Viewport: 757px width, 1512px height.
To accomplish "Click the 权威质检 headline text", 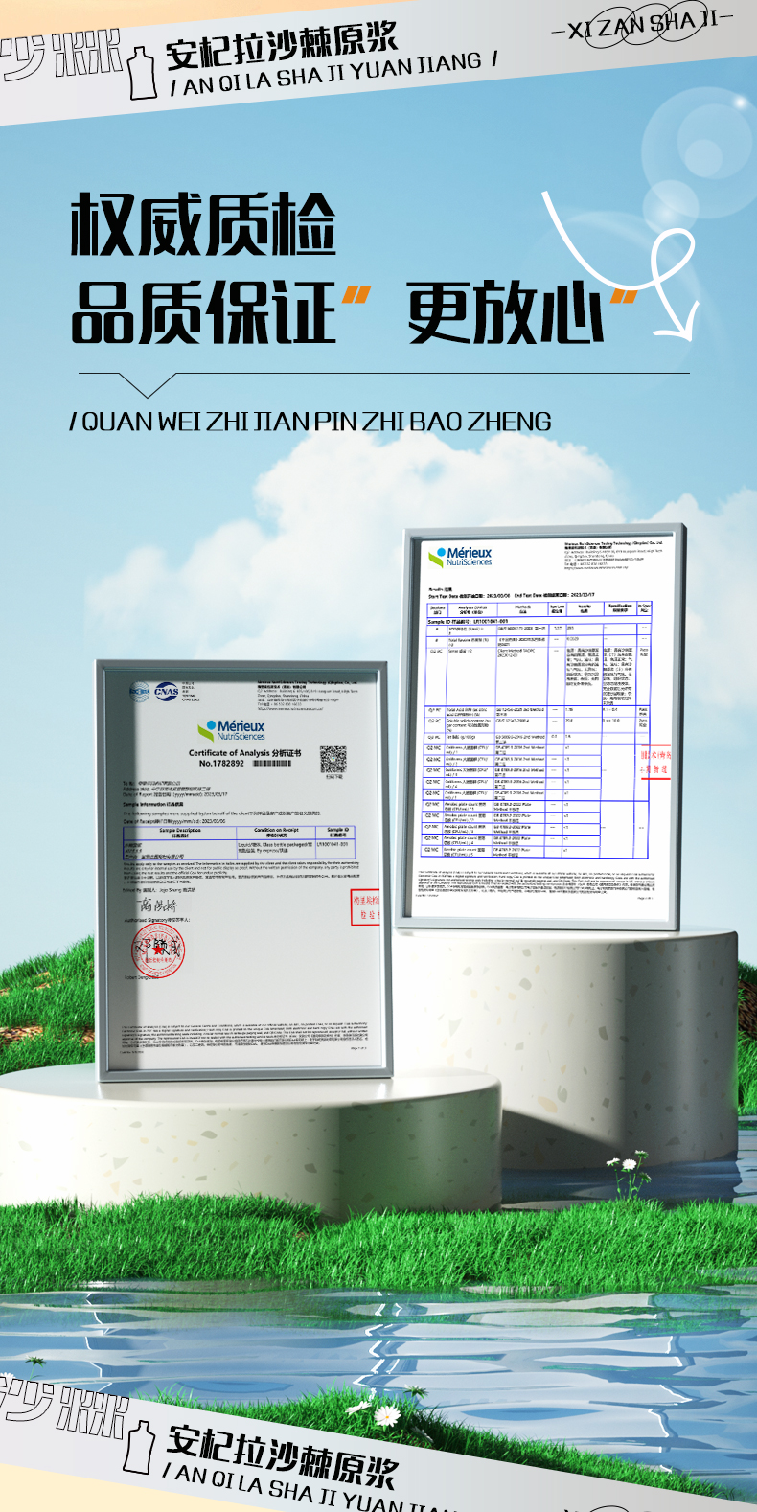I will pos(203,224).
